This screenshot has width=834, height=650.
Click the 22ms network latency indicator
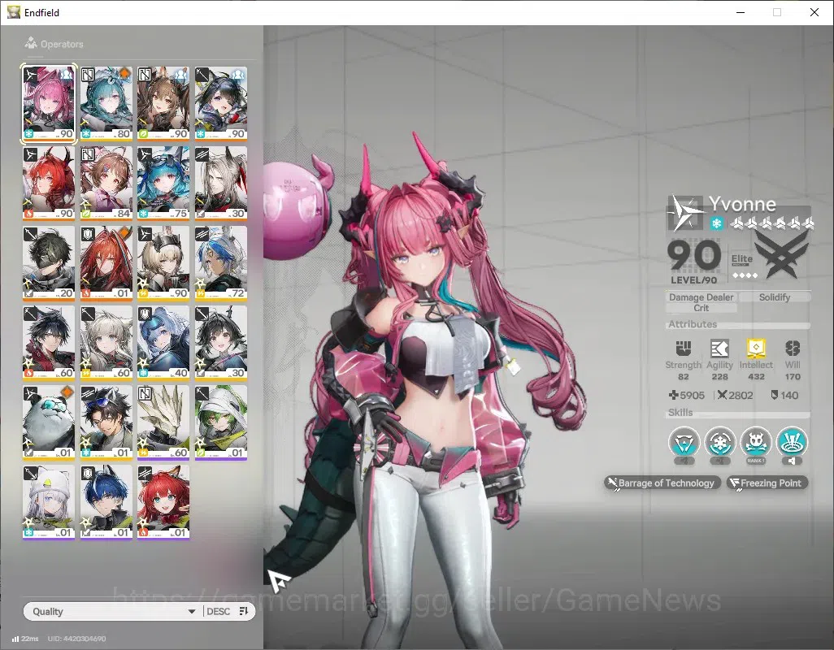(25, 639)
